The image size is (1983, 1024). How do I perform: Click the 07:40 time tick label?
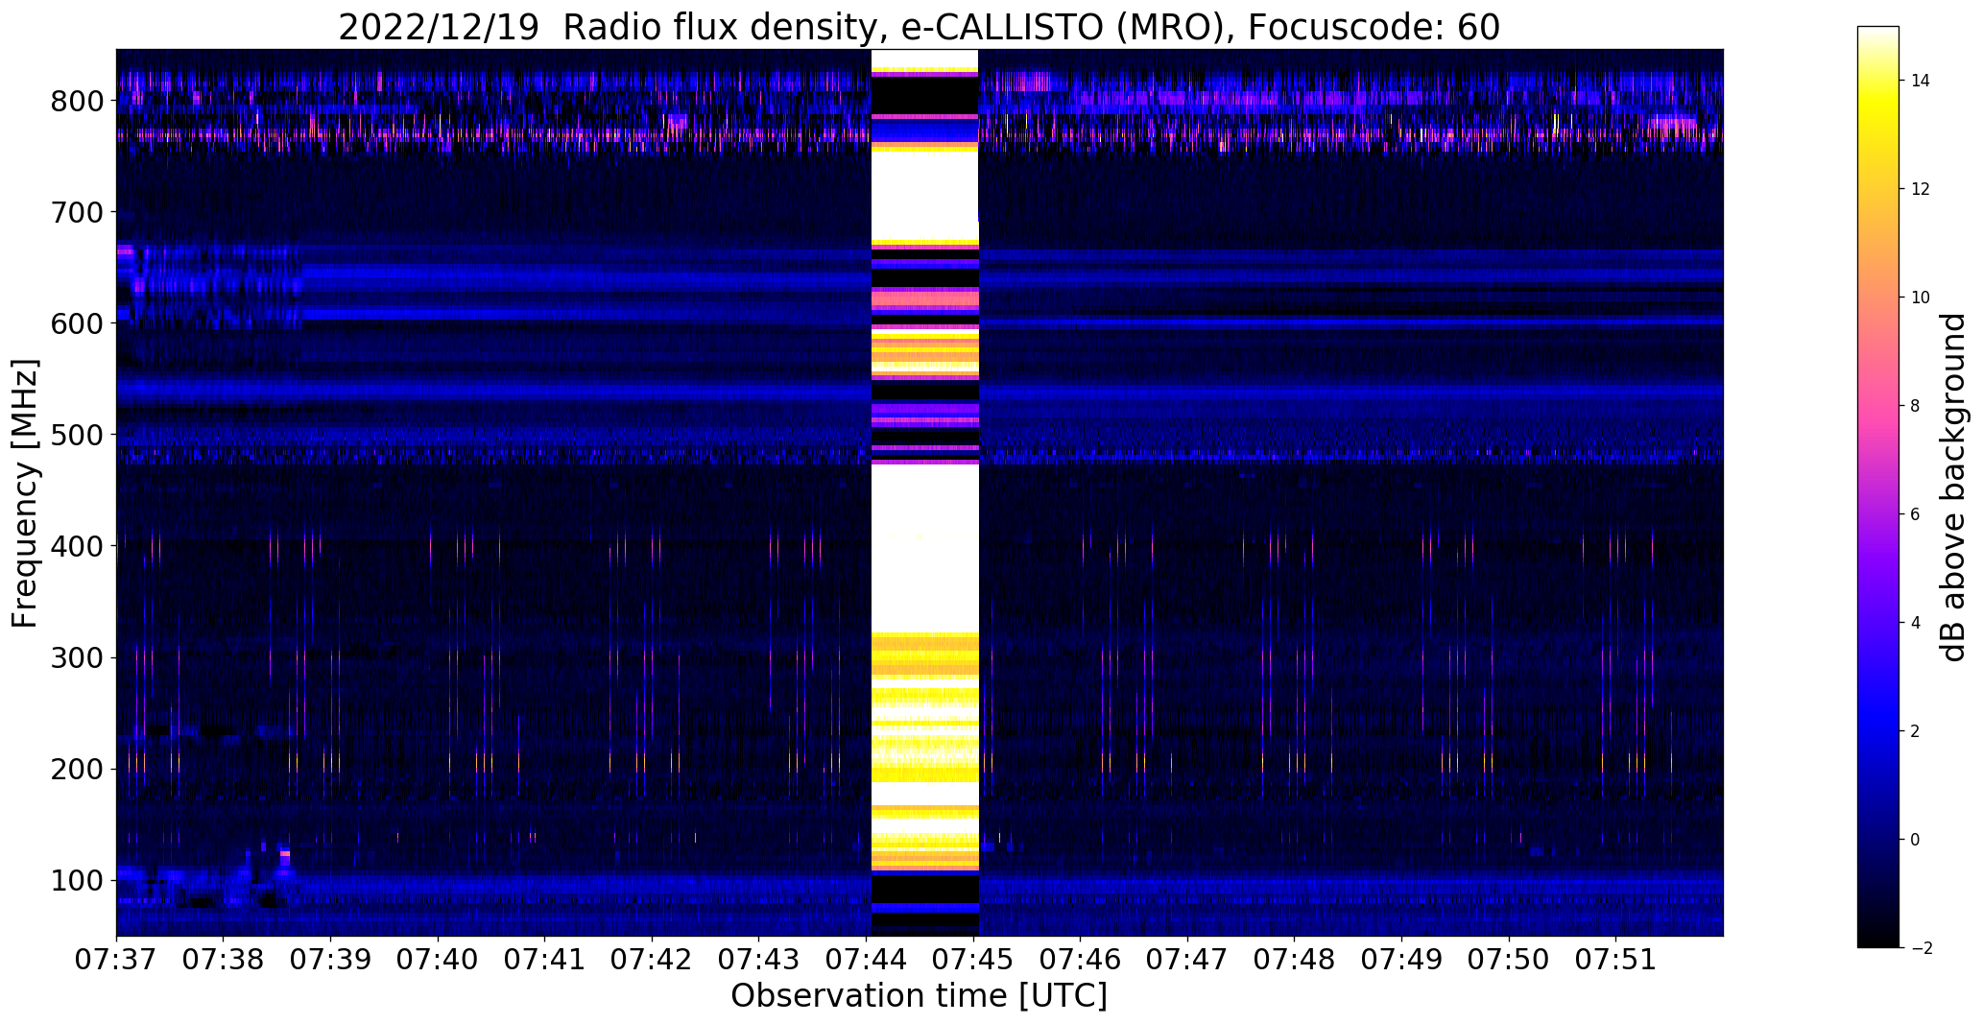[x=438, y=961]
